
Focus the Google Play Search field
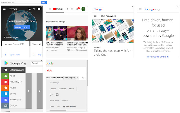click(x=37, y=63)
